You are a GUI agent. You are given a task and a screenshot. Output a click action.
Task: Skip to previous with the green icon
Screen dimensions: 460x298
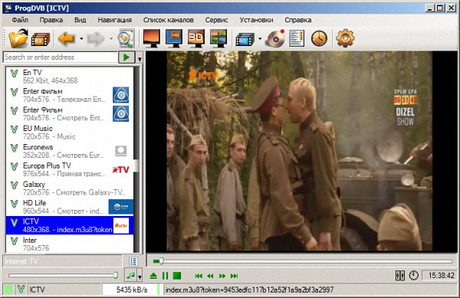[199, 276]
